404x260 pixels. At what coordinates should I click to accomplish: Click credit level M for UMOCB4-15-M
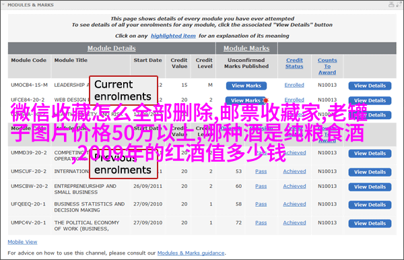(x=210, y=85)
